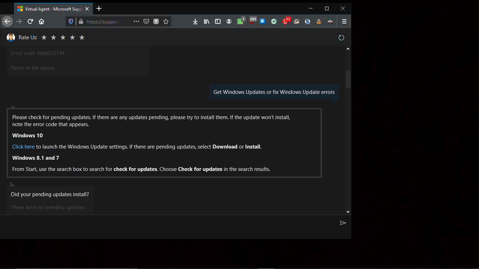Screen dimensions: 479x269
Task: Choose 'None of the above' option
Action: point(33,68)
